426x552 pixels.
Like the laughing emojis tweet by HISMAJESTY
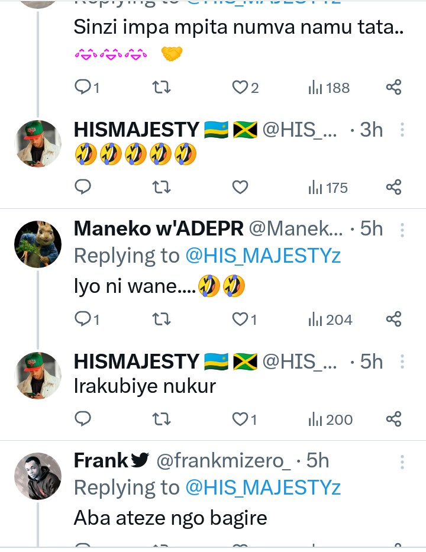[240, 188]
